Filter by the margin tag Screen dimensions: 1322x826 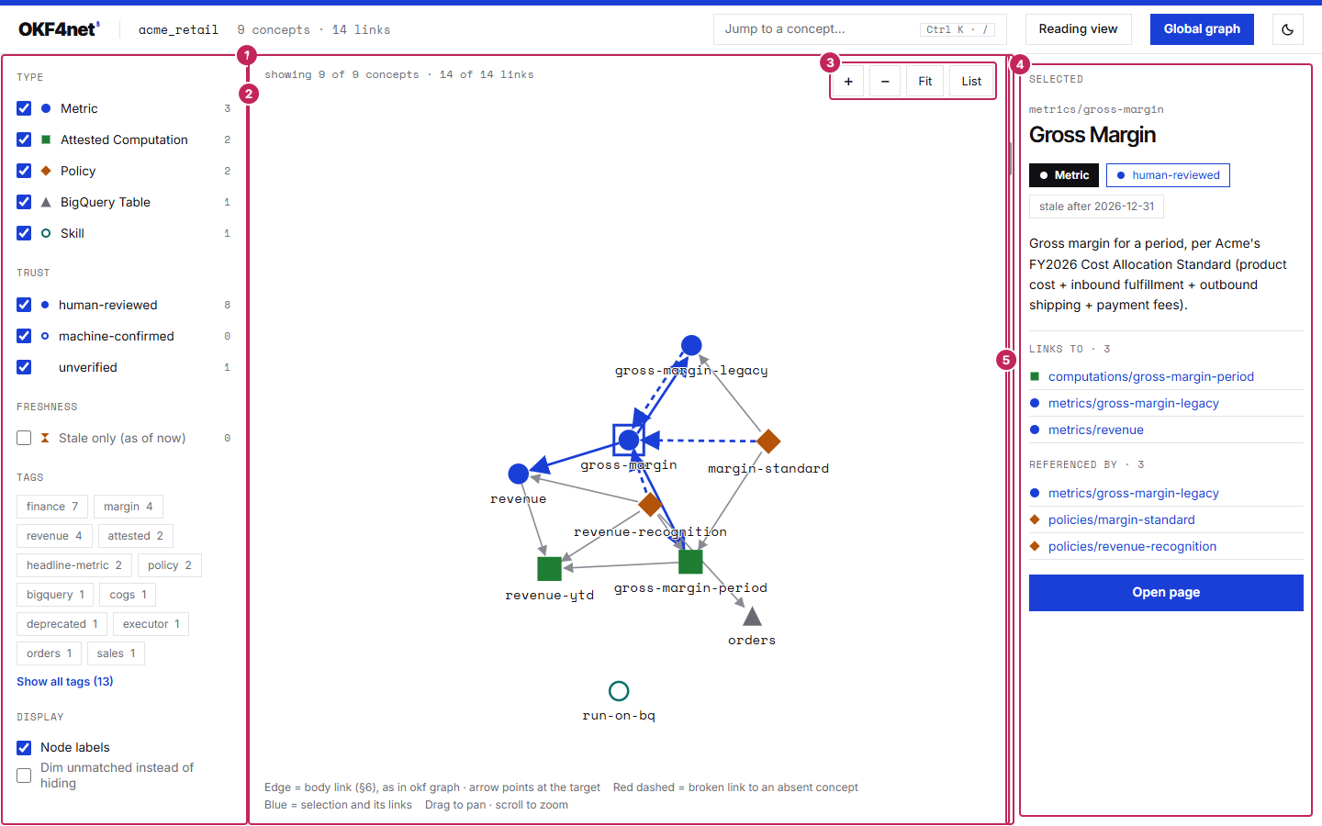pyautogui.click(x=129, y=507)
